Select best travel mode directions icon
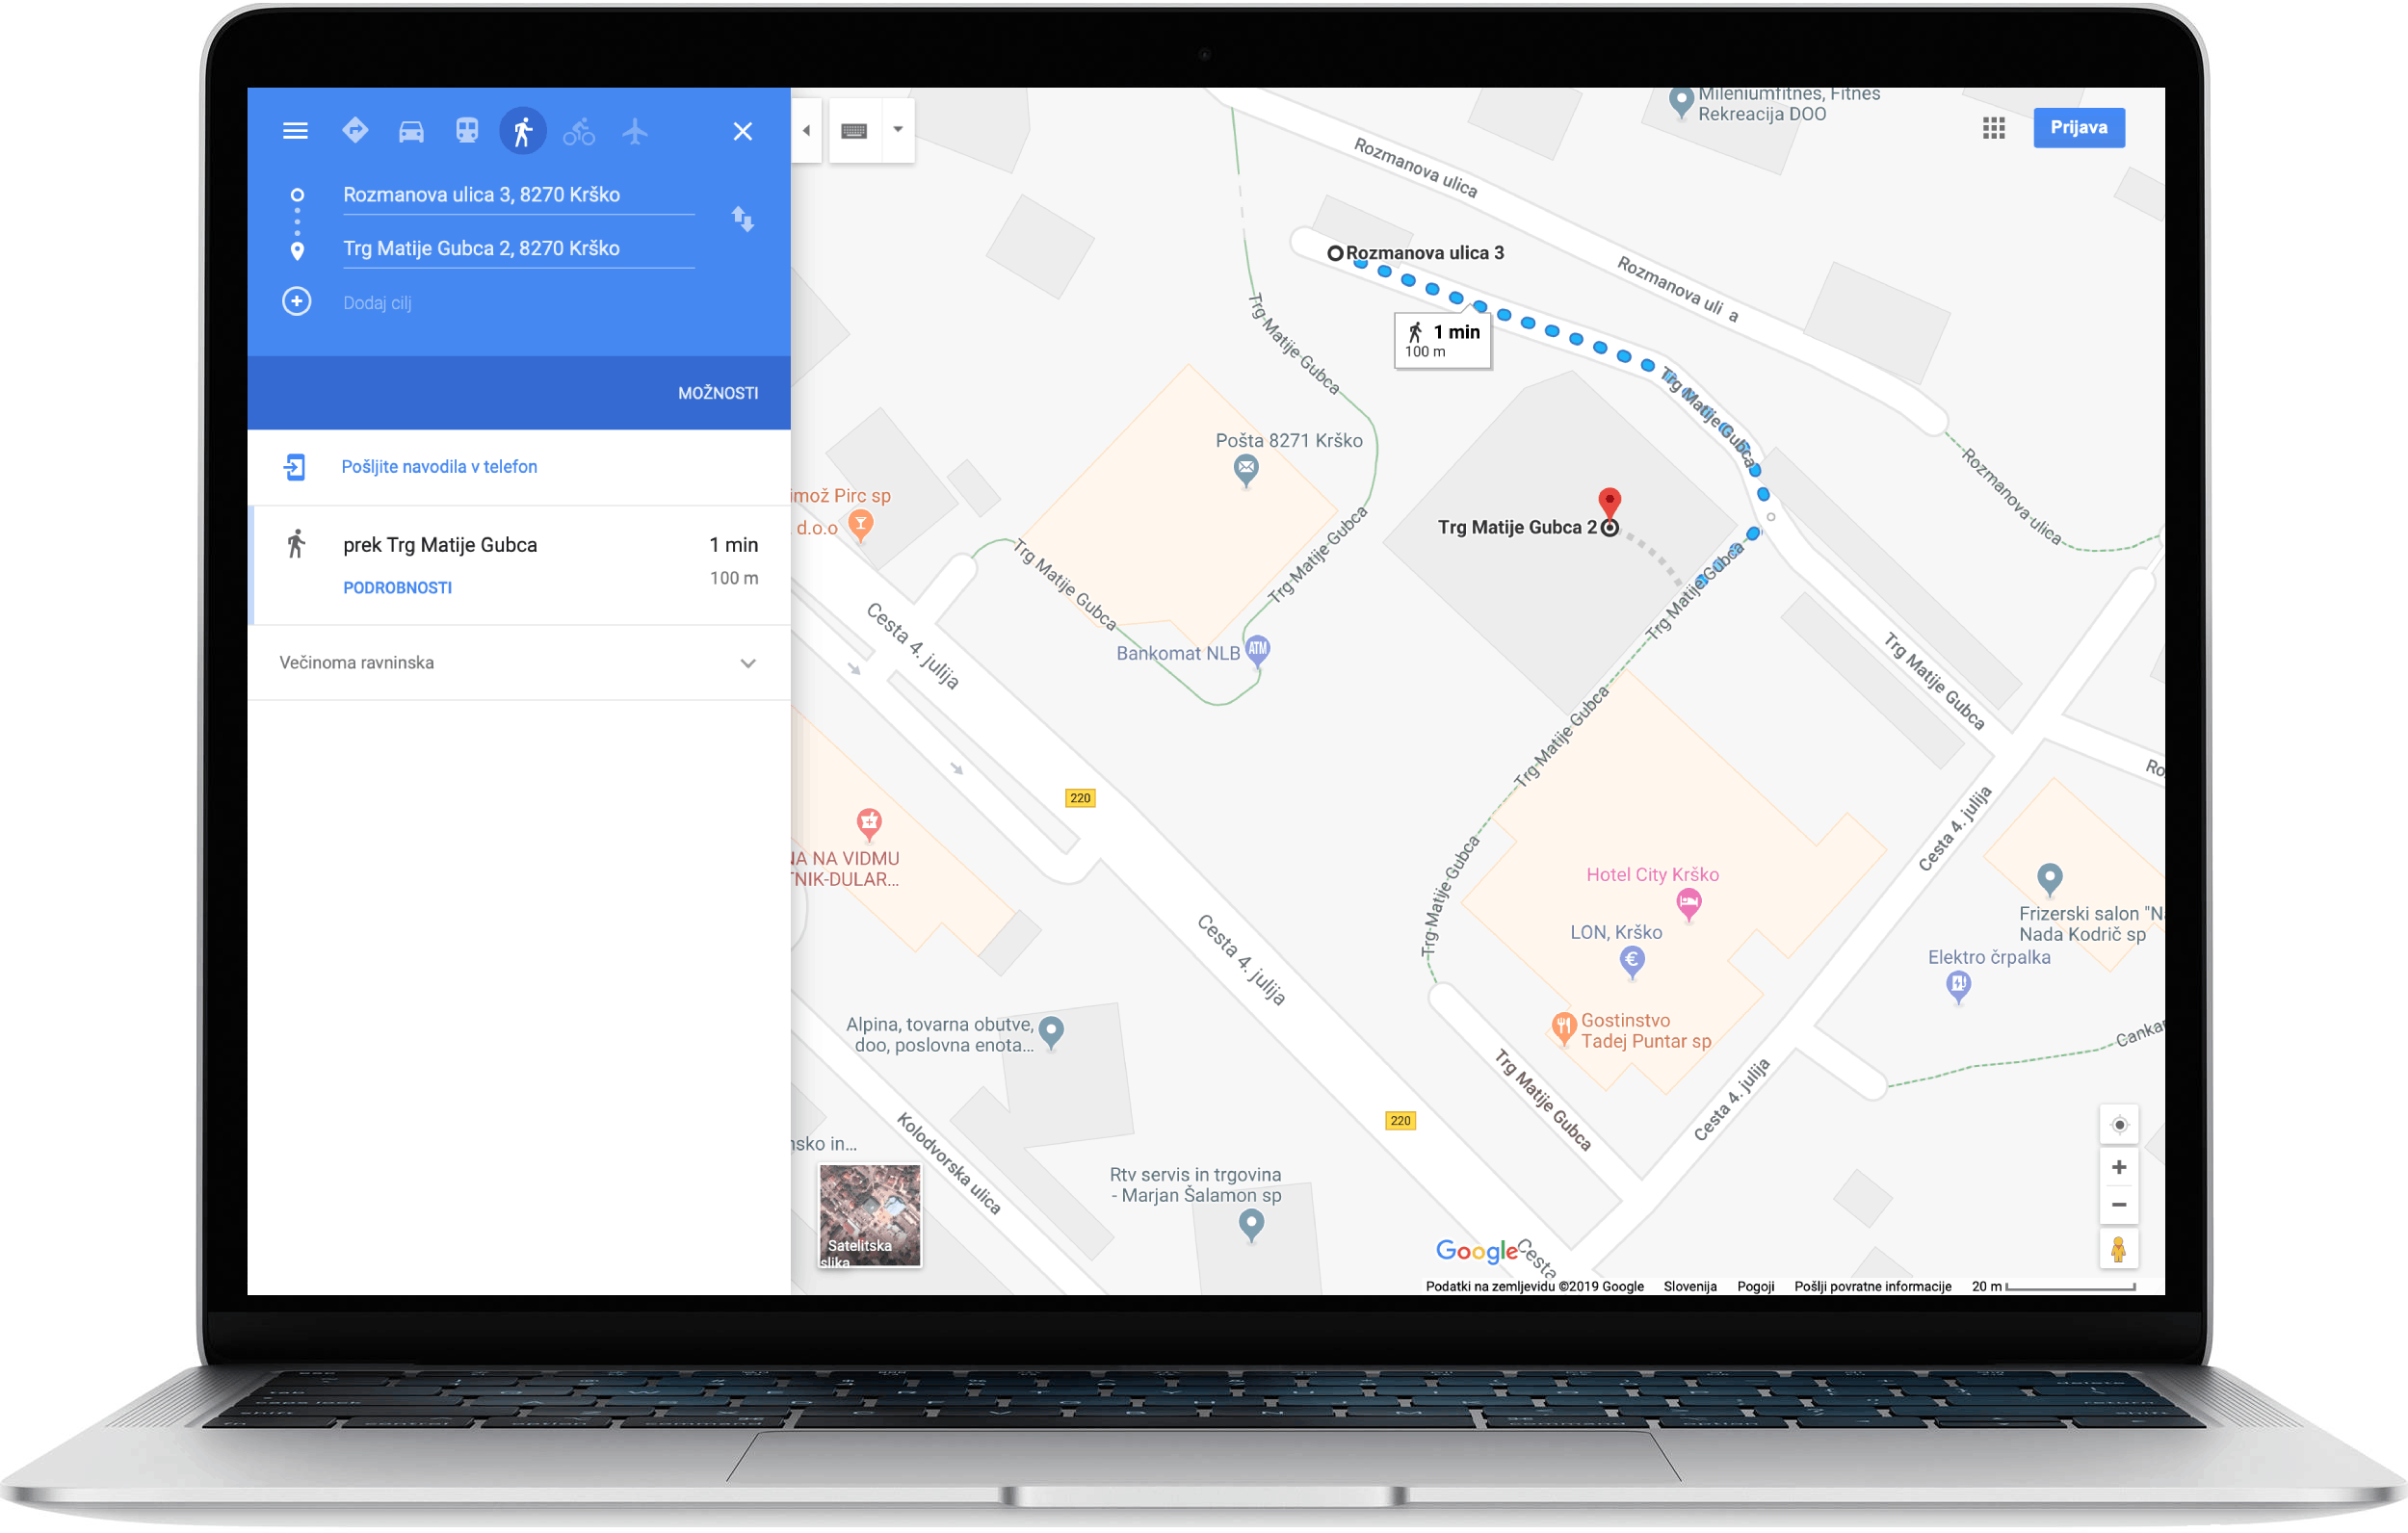Screen dimensions: 2408x1533 [x=355, y=131]
